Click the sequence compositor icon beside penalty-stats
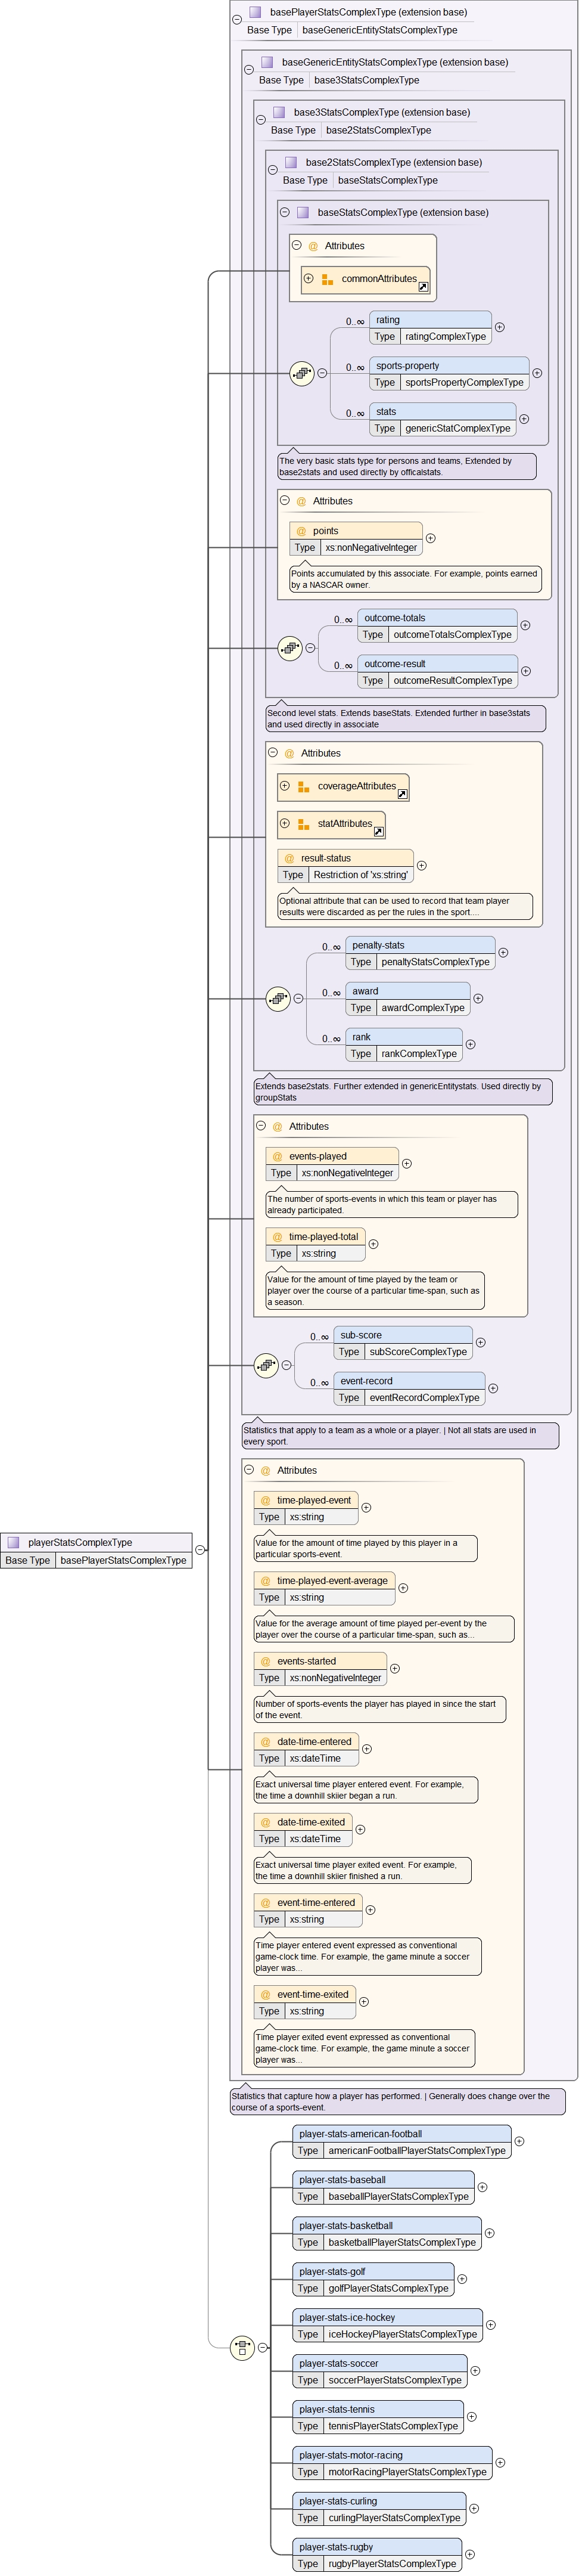This screenshot has height=2576, width=579. (x=278, y=998)
